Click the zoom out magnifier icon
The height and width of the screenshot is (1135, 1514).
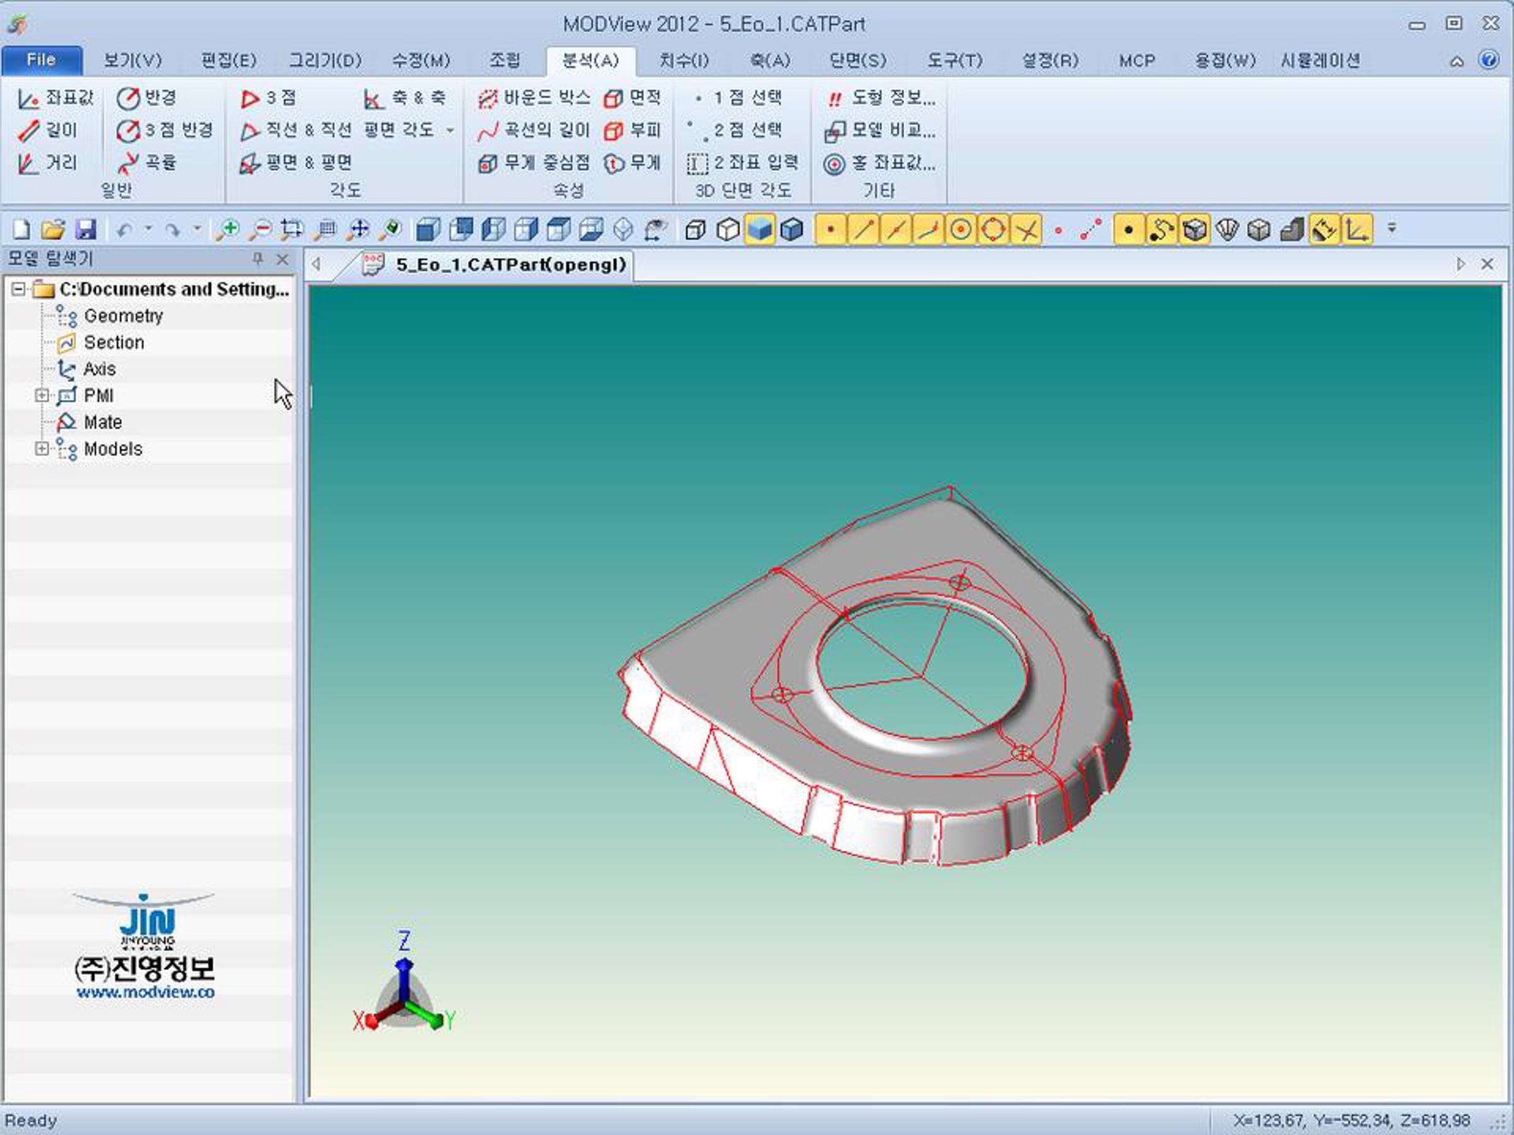coord(259,229)
